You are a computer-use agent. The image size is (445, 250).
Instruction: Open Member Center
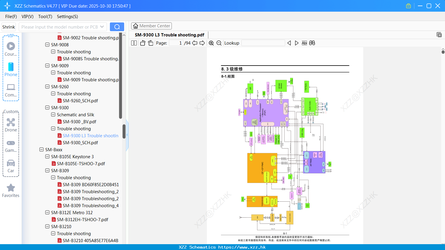tap(151, 26)
